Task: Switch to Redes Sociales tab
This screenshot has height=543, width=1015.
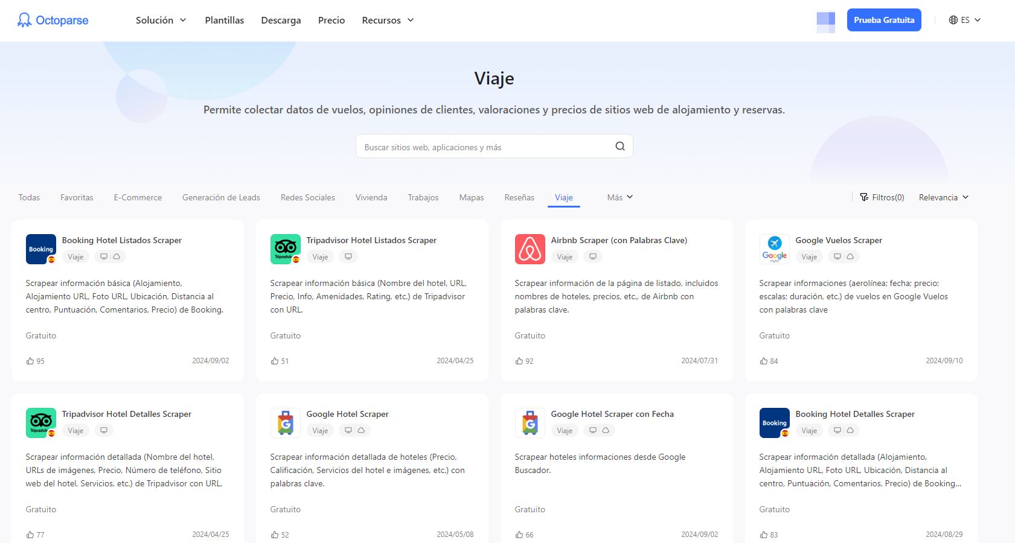Action: pos(308,197)
